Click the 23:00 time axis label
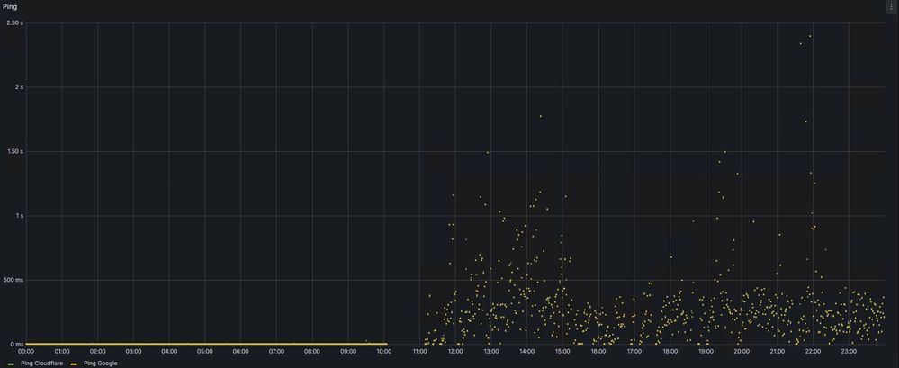This screenshot has width=899, height=368. point(849,351)
